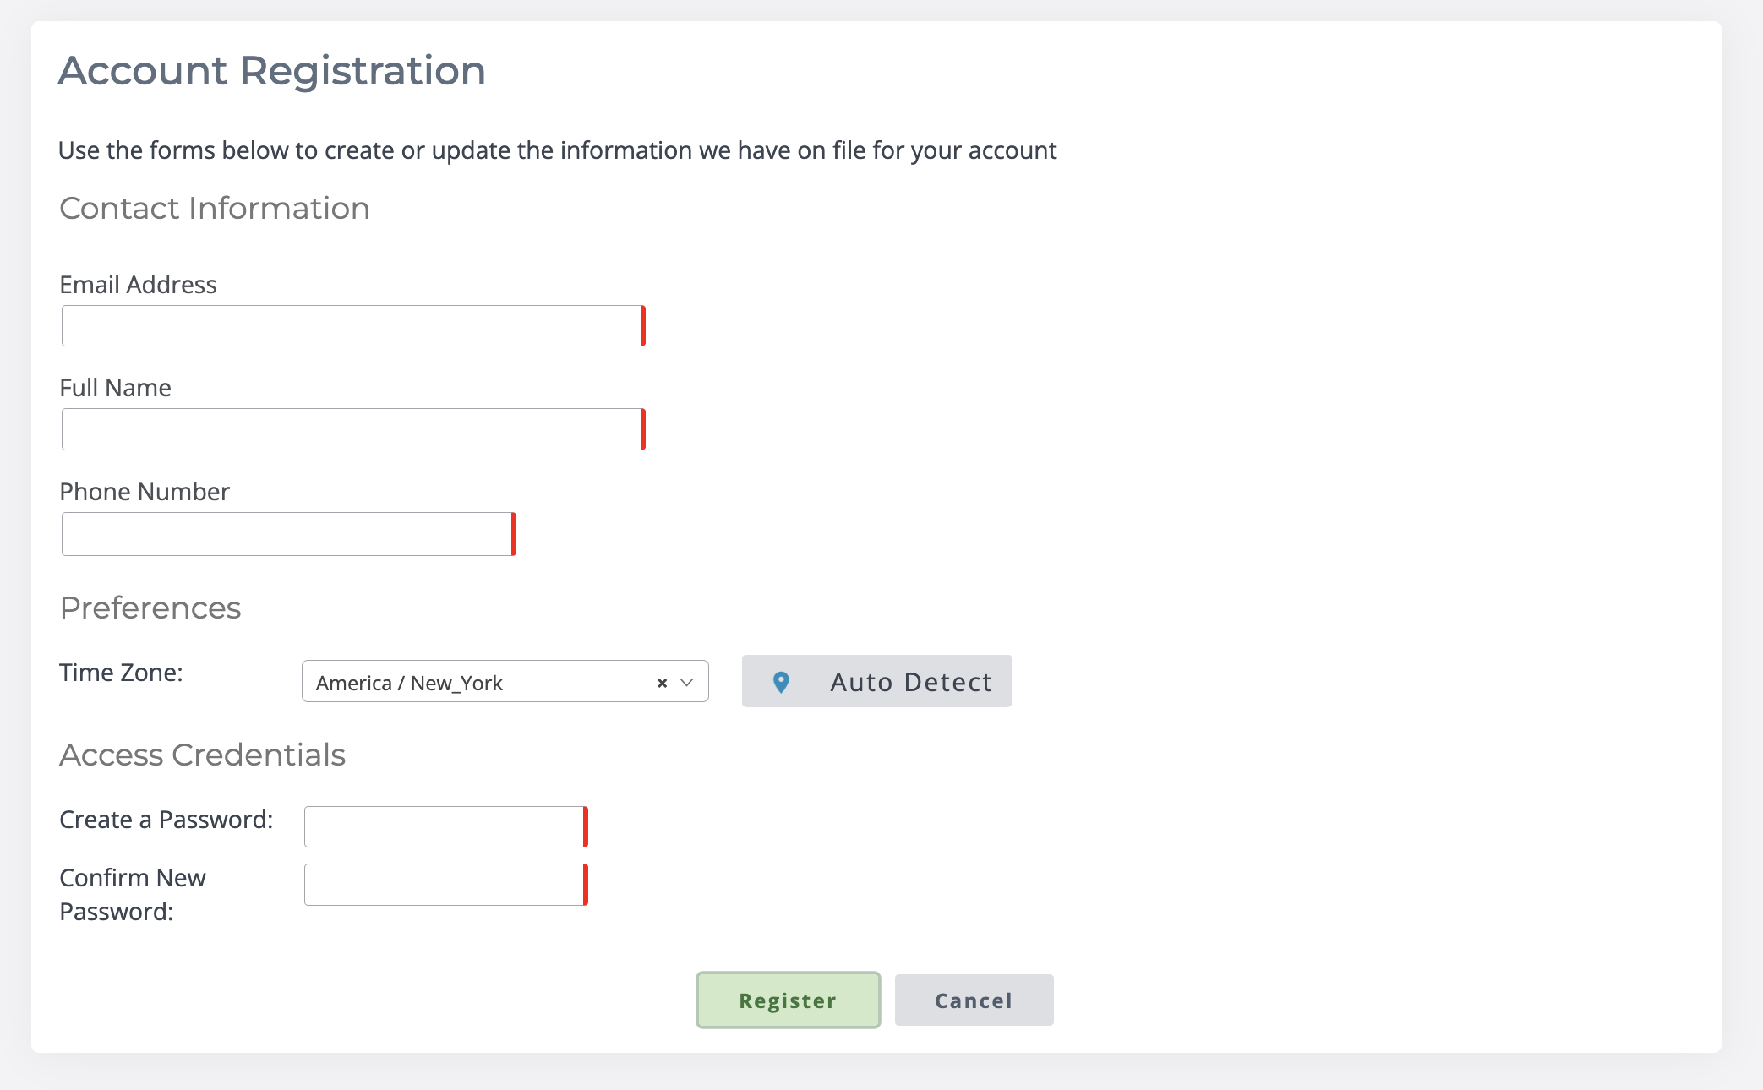The height and width of the screenshot is (1090, 1763).
Task: Click the Full Name label
Action: point(116,388)
